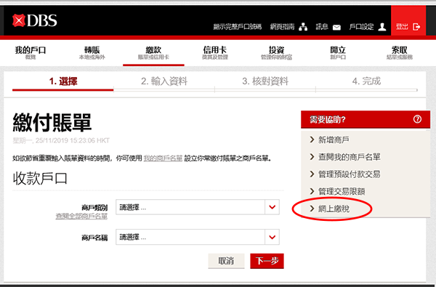Open the 商戶名稱 dropdown arrow

[x=272, y=237]
